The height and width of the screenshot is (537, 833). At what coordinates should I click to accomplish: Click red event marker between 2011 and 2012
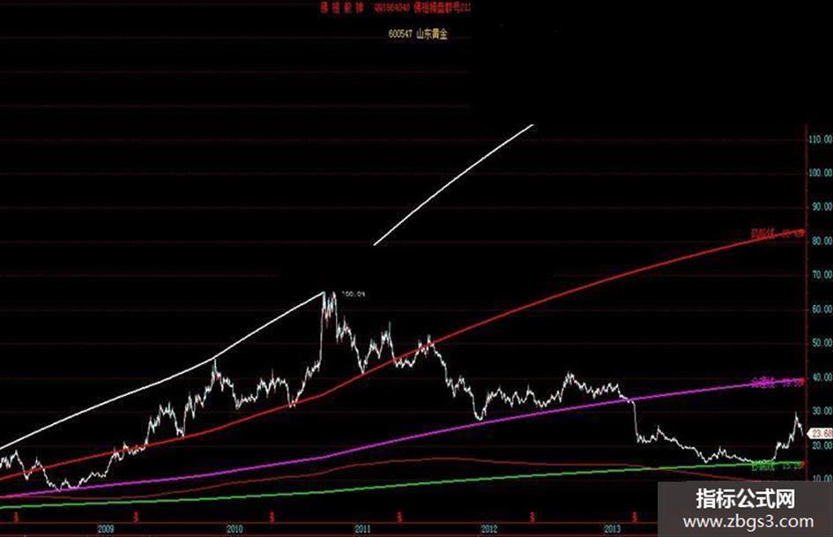[x=399, y=516]
